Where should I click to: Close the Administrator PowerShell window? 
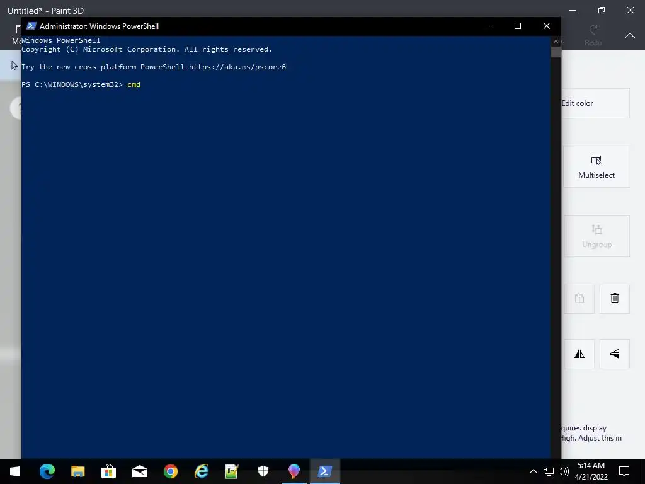pyautogui.click(x=547, y=26)
